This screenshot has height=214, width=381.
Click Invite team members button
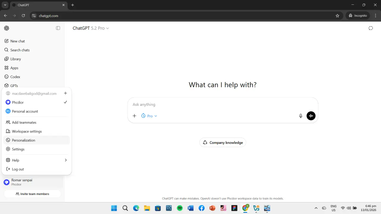(x=32, y=194)
